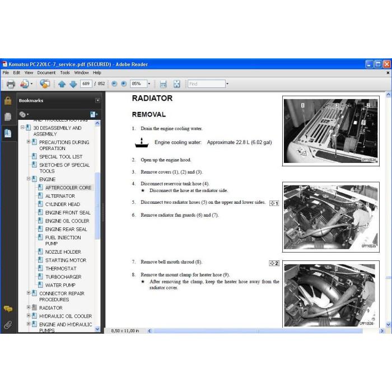392x392 pixels.
Task: Expand PRECAUTIONS DURING OPERATION node
Action: coord(29,142)
